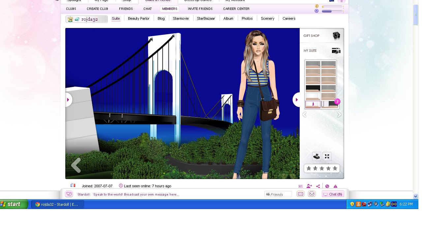Click the Starcoins icon near top right
The width and height of the screenshot is (422, 237).
[x=316, y=6]
